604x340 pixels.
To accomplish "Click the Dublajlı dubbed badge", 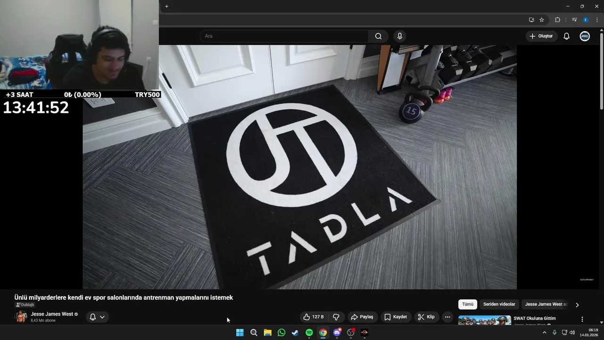I will pyautogui.click(x=25, y=305).
